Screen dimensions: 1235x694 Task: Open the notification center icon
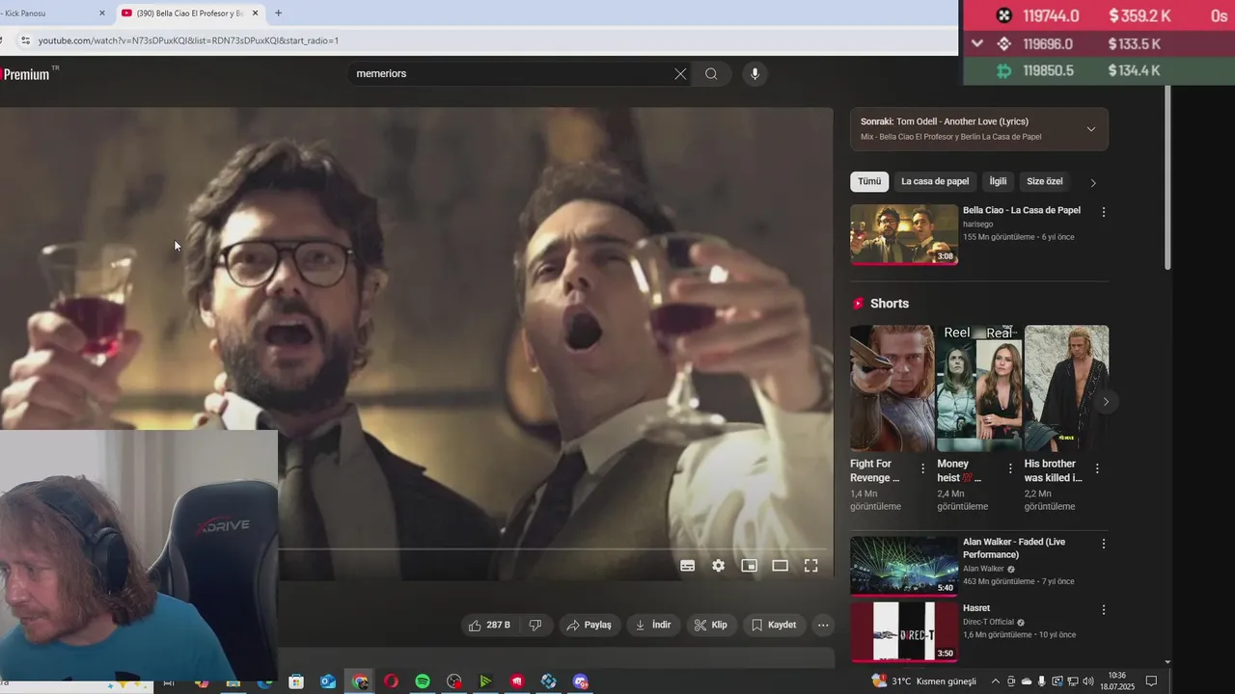[x=1151, y=681]
